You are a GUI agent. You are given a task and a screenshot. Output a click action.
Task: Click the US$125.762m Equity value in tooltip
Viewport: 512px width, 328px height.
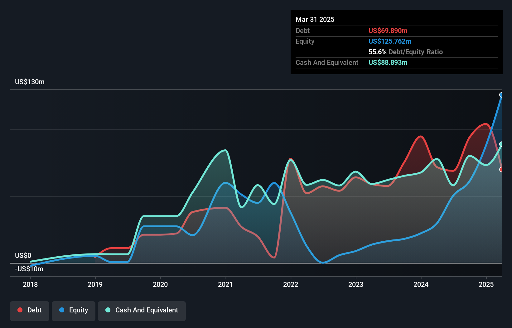390,41
